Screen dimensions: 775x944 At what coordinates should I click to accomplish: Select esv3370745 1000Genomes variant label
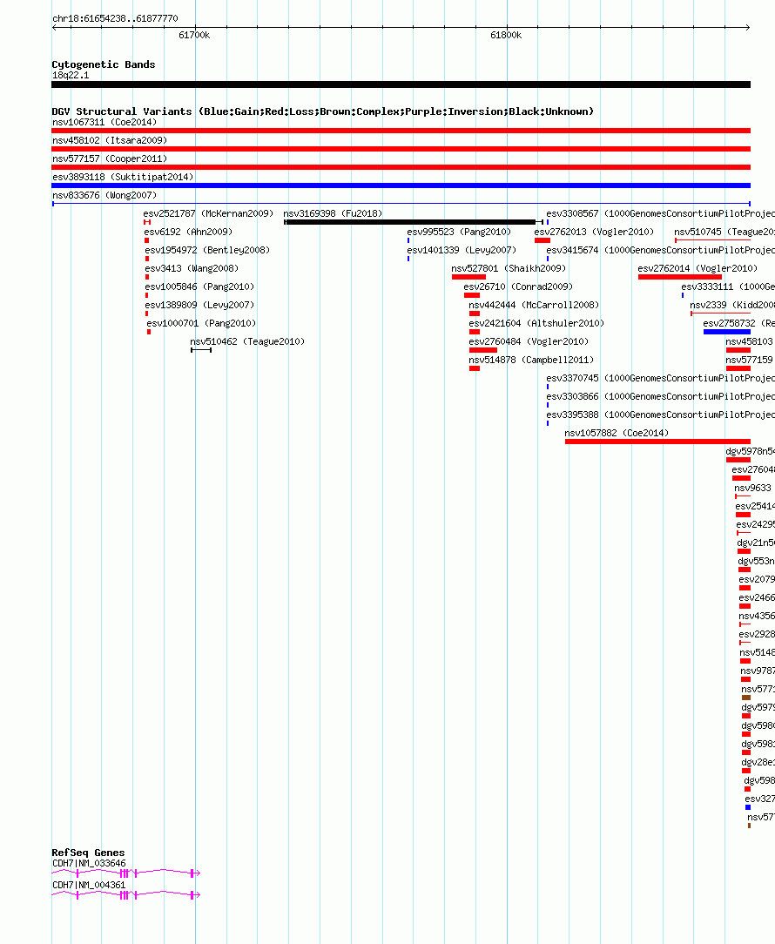tap(661, 378)
